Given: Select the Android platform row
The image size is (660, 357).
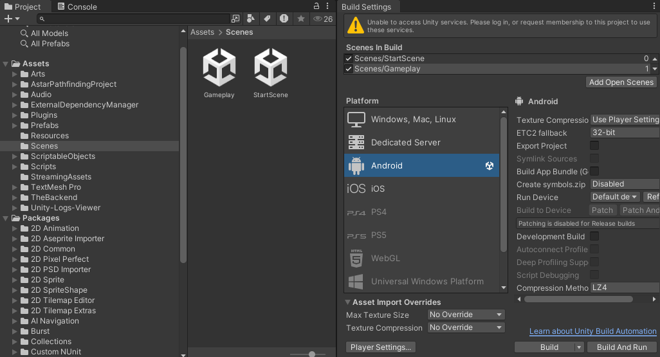Looking at the screenshot, I should tap(422, 165).
